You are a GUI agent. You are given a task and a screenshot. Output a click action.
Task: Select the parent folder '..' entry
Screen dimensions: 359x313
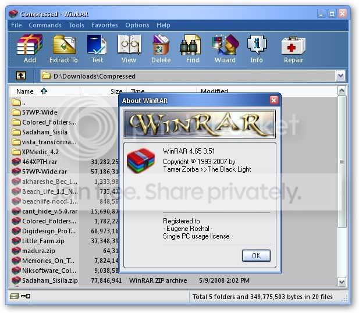19,102
